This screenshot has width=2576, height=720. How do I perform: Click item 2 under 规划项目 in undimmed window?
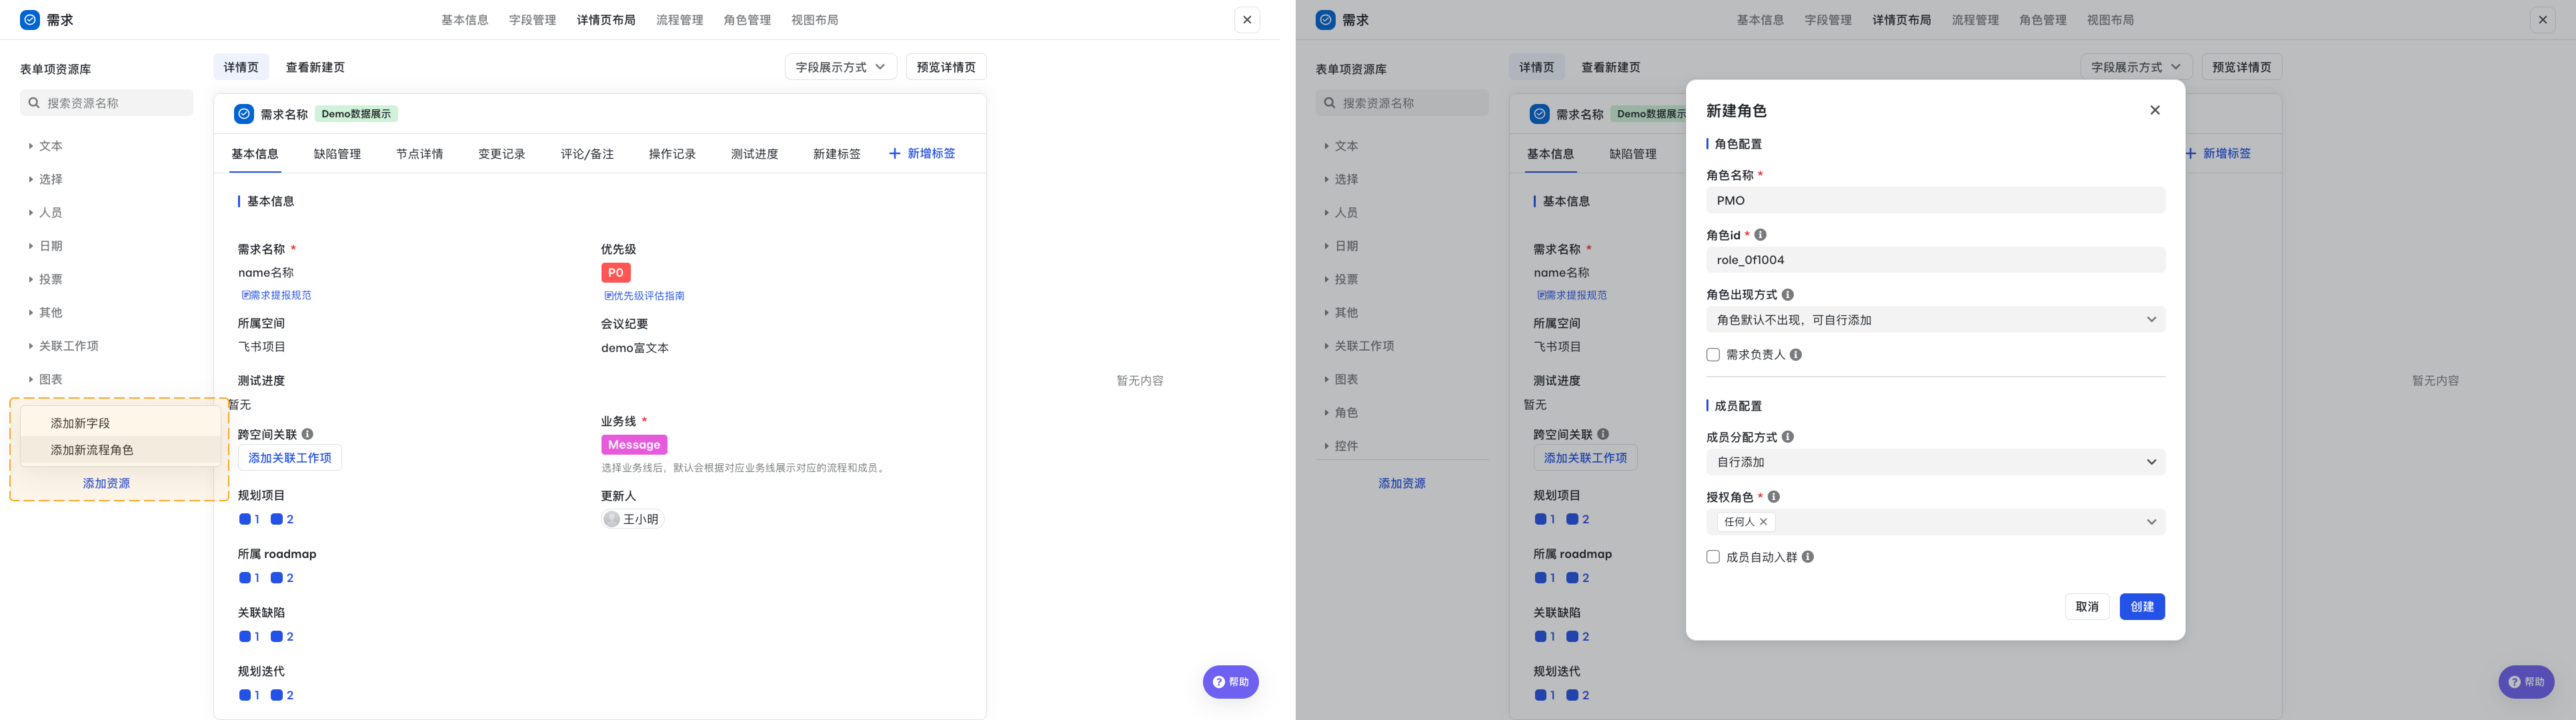[282, 519]
